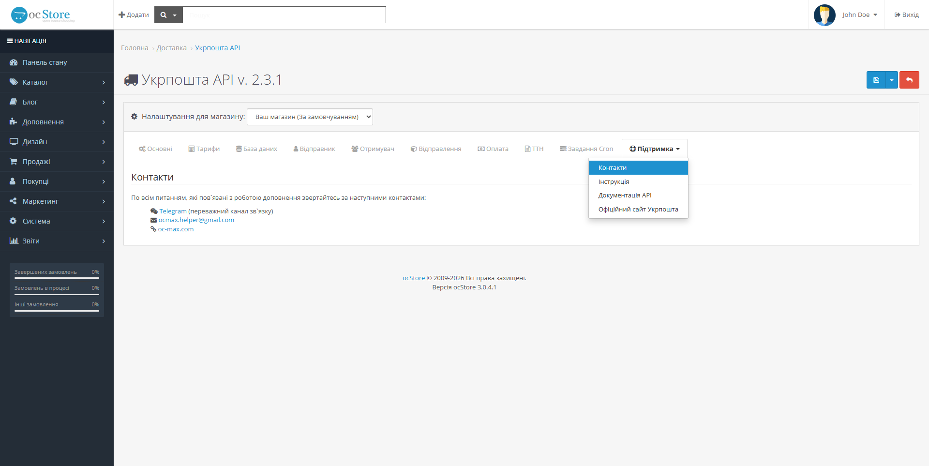Select Документація API menu entry
The height and width of the screenshot is (466, 929).
[x=638, y=195]
